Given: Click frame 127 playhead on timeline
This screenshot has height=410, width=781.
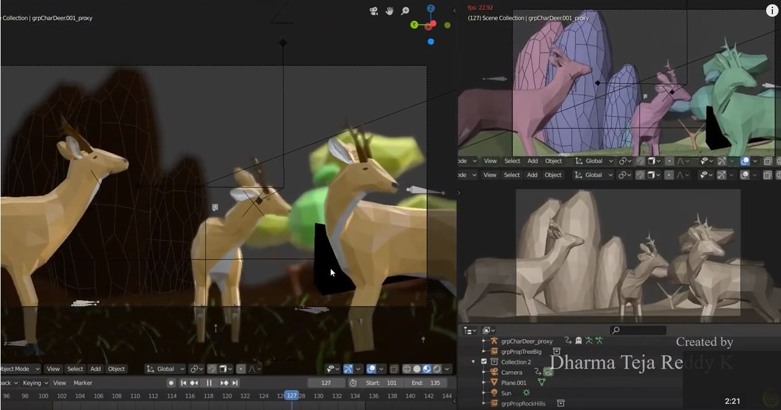Looking at the screenshot, I should 291,396.
